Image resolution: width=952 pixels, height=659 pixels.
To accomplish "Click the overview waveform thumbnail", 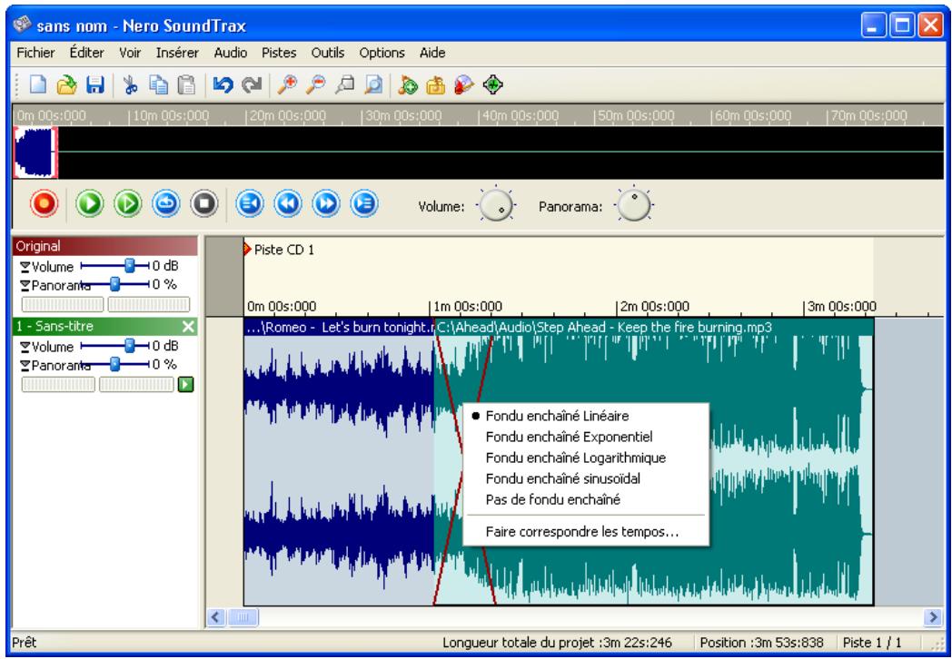I will click(35, 152).
